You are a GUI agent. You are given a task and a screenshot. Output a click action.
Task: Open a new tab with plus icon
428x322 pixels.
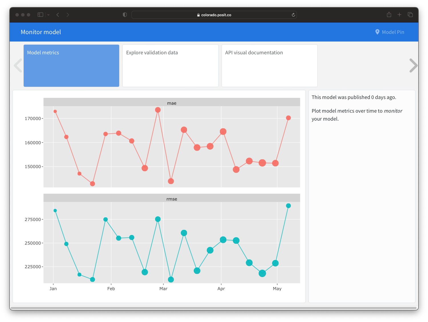pyautogui.click(x=399, y=15)
